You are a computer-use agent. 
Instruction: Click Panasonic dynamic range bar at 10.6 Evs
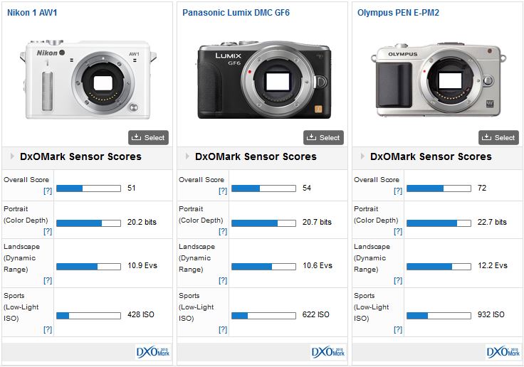[263, 267]
